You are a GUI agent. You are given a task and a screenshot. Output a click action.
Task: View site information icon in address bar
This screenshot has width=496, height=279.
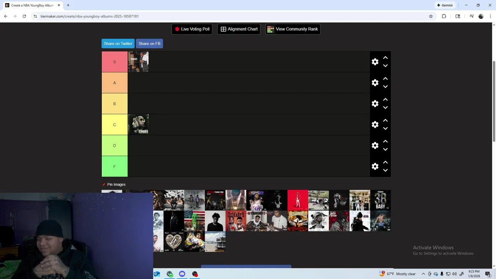(35, 16)
